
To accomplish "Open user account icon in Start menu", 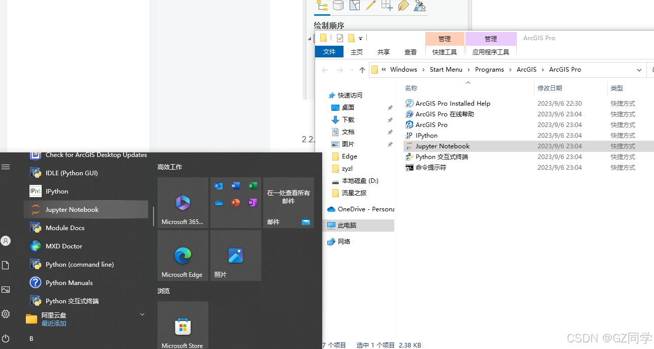I will click(6, 241).
